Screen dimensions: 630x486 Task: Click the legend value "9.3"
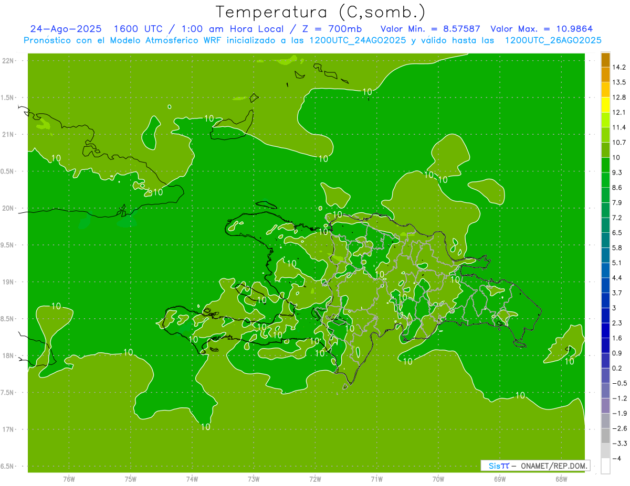617,172
